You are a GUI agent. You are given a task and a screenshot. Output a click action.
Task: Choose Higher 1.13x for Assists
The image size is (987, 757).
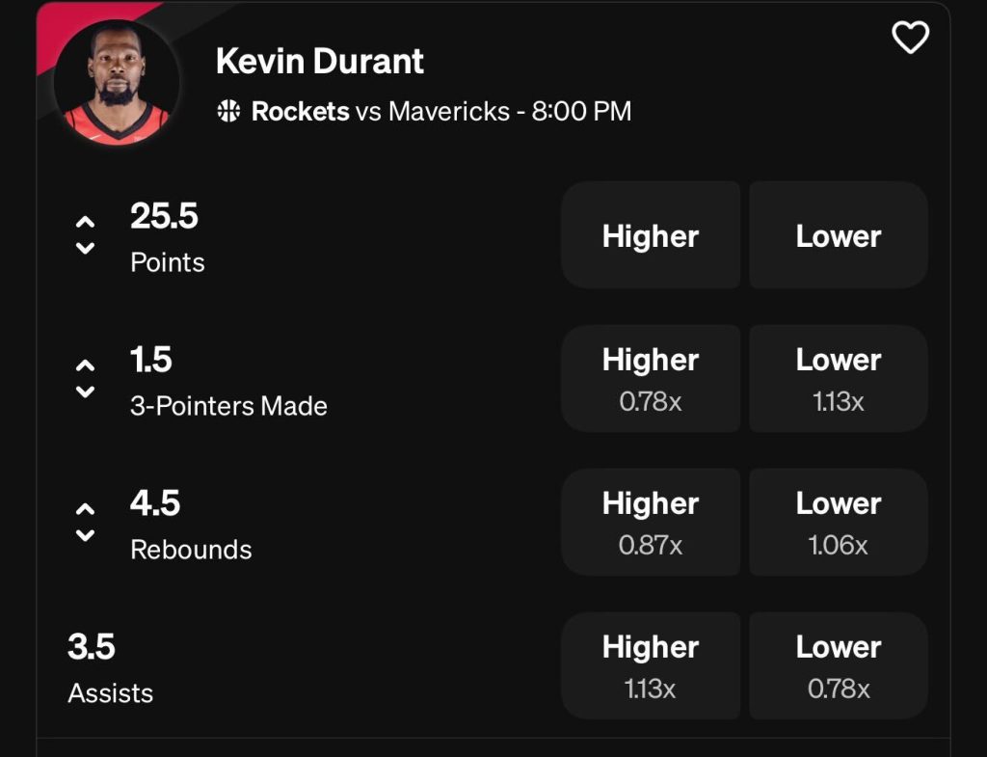651,666
